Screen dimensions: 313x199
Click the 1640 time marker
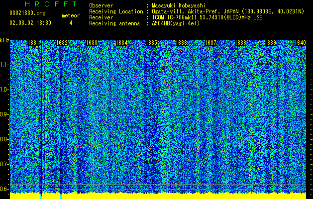pos(300,43)
